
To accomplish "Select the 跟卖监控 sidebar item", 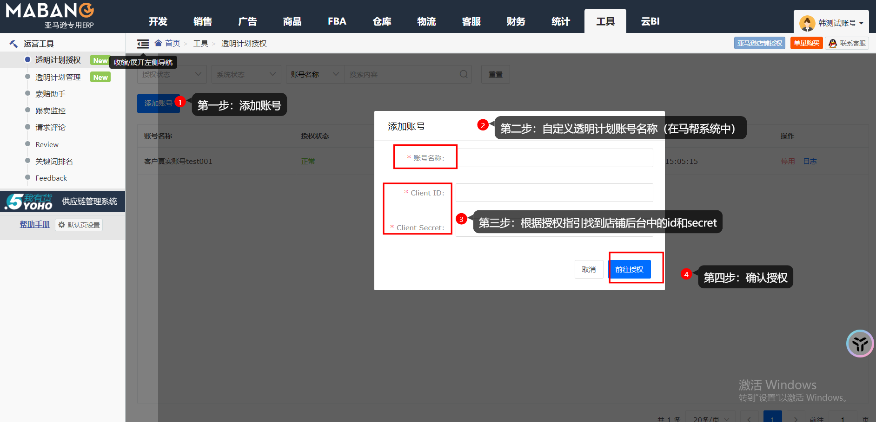I will coord(50,110).
